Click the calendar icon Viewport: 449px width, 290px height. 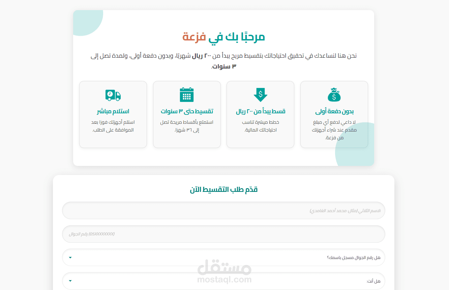coord(187,95)
